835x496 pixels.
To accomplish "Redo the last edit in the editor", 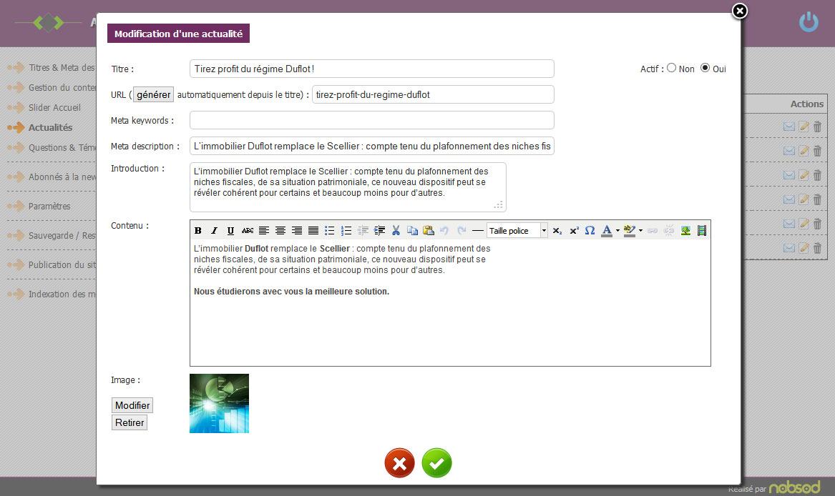I will tap(462, 230).
